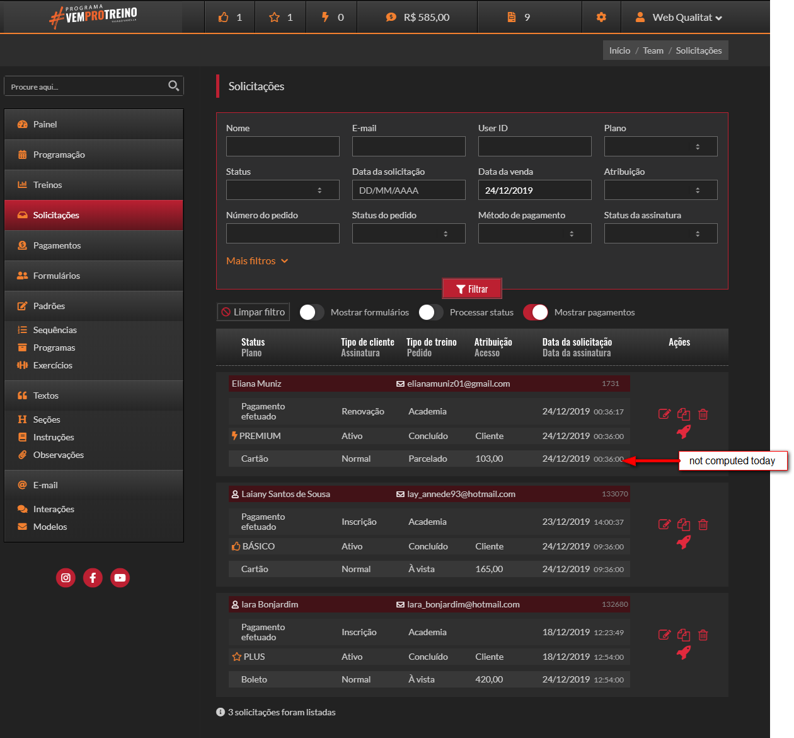The image size is (794, 738).
Task: Open the YouTube social icon
Action: click(120, 578)
